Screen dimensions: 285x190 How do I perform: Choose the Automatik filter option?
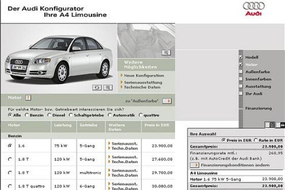(109, 115)
